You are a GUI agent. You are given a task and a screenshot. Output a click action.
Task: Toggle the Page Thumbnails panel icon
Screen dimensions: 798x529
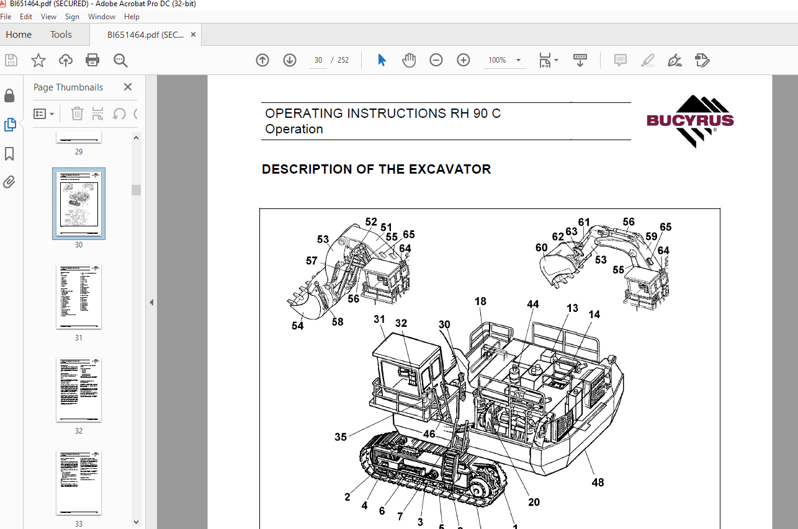[9, 125]
